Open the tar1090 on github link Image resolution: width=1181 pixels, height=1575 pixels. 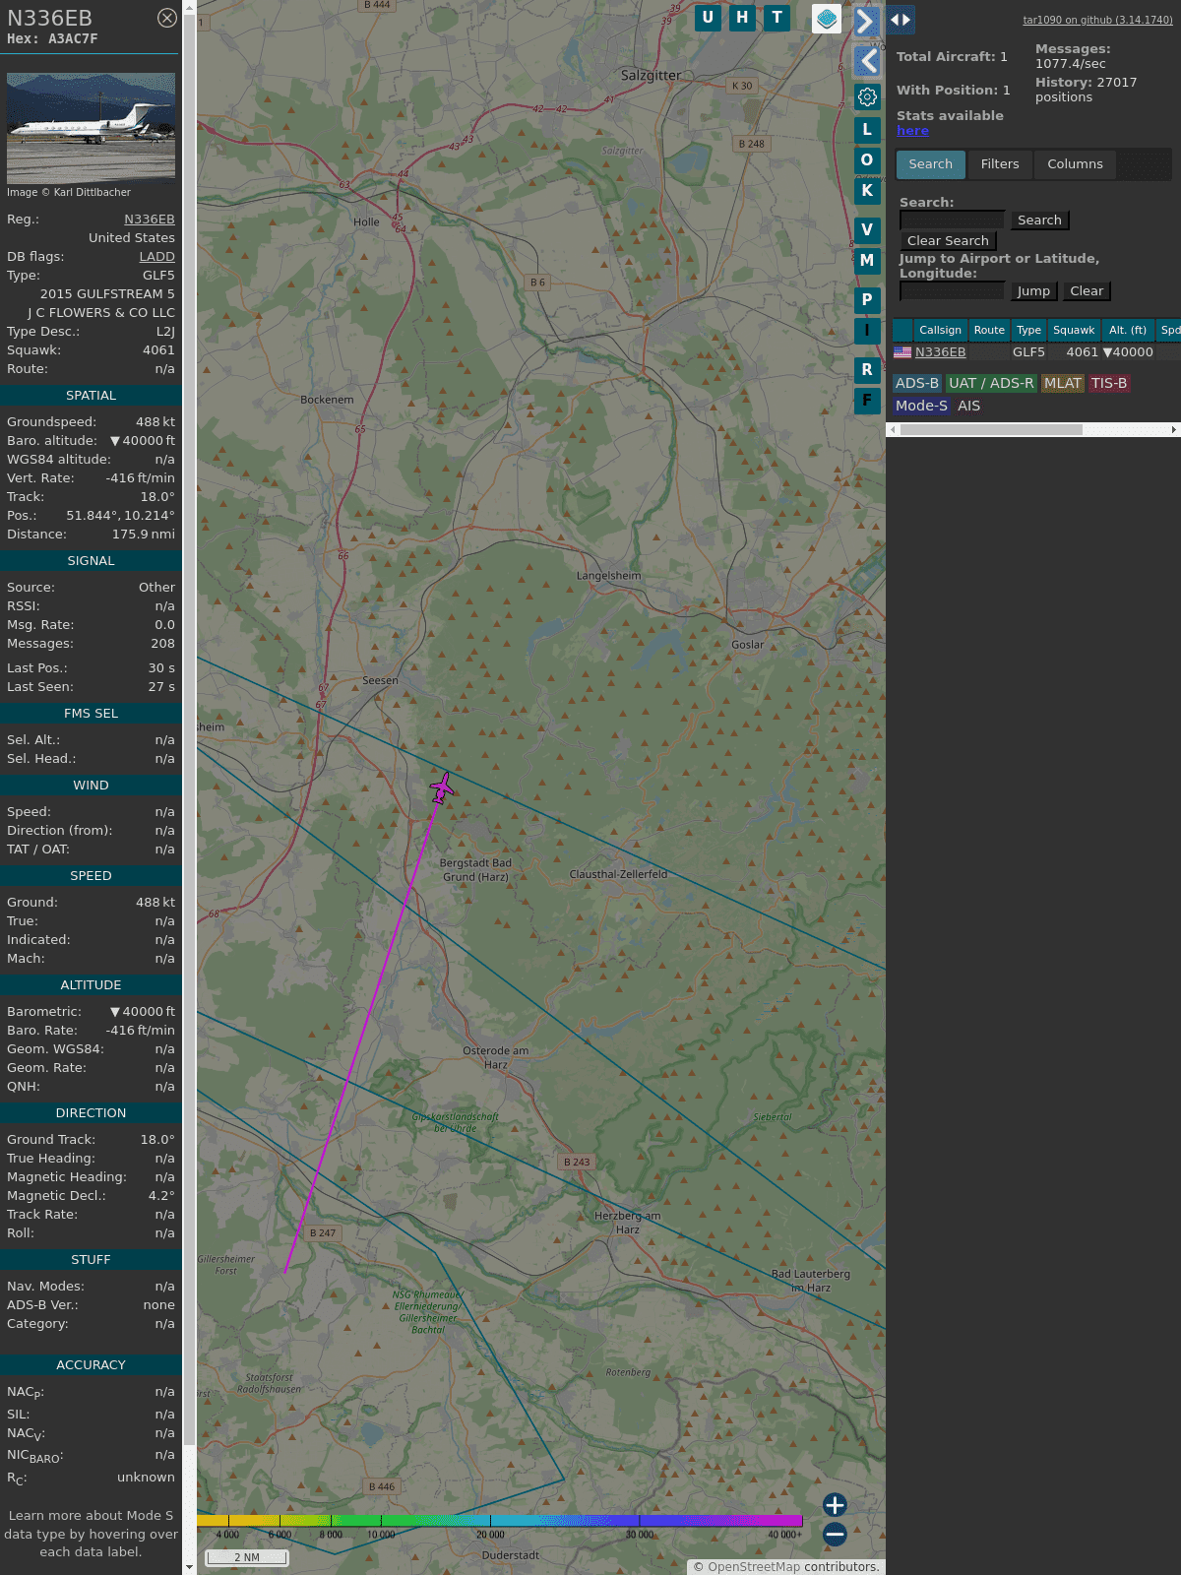click(1097, 20)
